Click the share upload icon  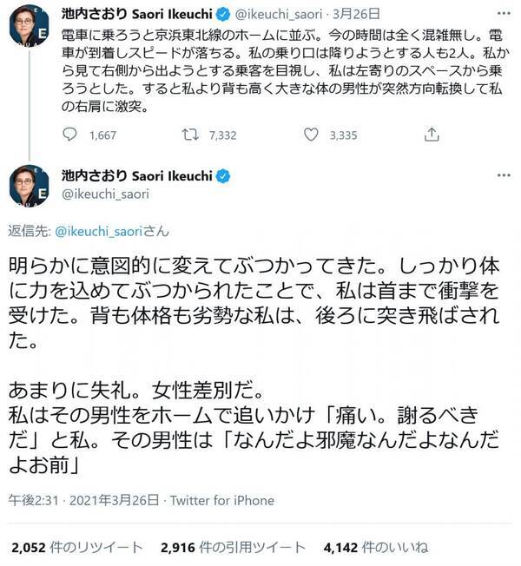(432, 135)
